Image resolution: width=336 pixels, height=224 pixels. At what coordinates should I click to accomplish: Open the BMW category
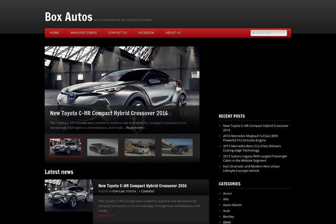pyautogui.click(x=227, y=222)
